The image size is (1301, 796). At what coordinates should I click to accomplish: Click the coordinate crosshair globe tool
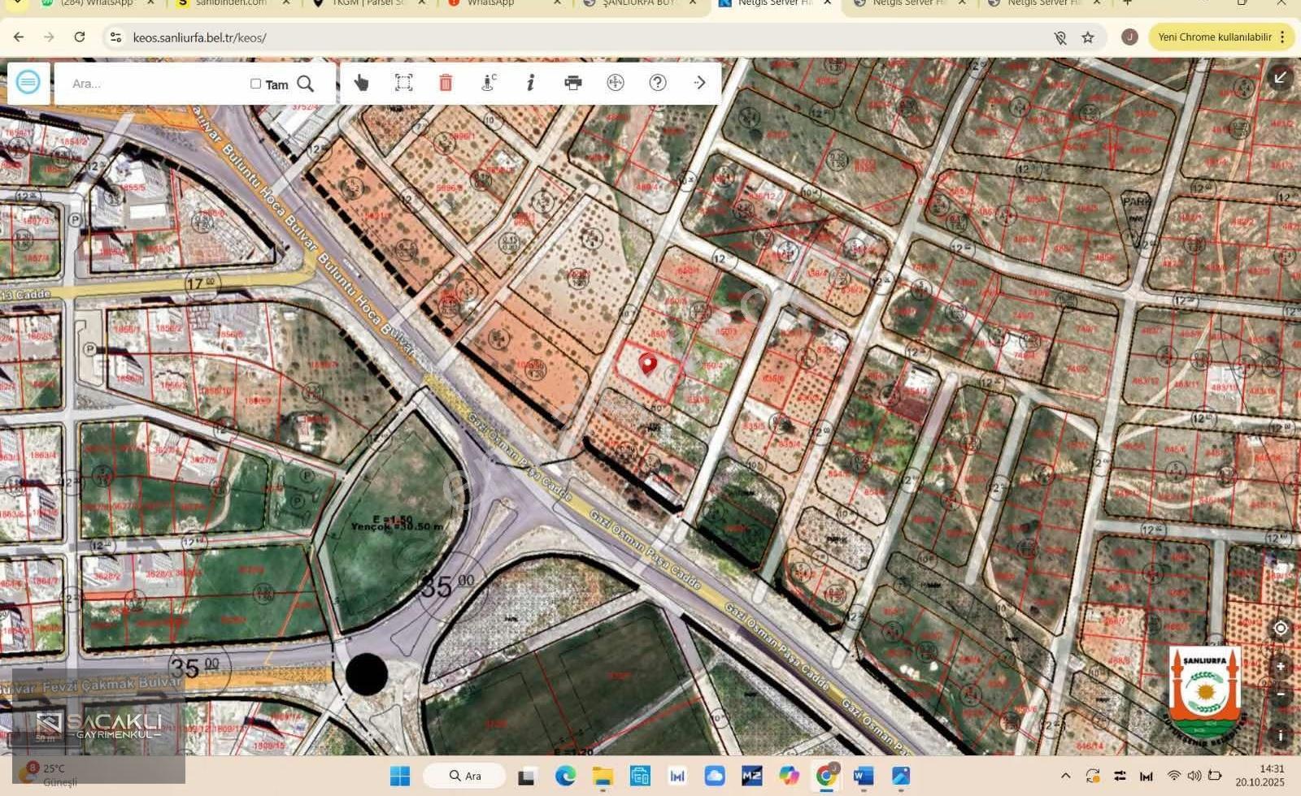(x=616, y=82)
